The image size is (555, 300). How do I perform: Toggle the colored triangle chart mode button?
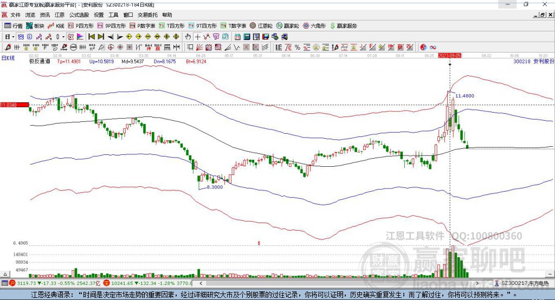[x=80, y=37]
